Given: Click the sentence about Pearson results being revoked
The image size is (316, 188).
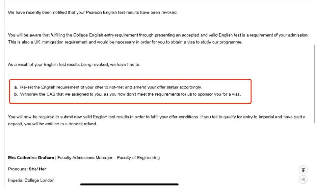Looking at the screenshot, I should pos(93,13).
